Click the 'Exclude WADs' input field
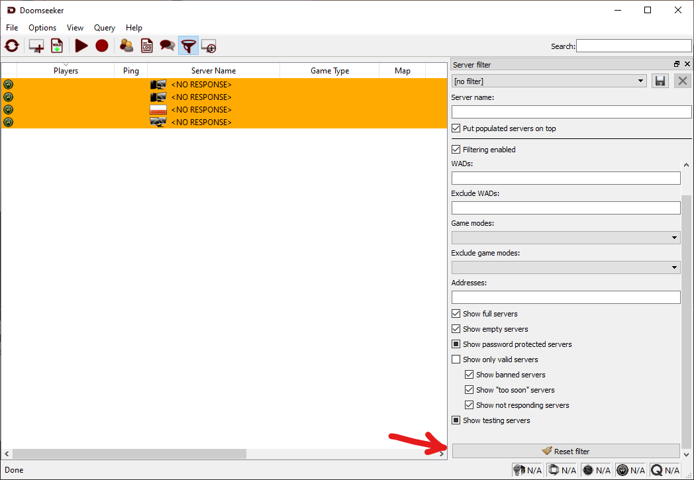This screenshot has width=694, height=480. pos(566,208)
